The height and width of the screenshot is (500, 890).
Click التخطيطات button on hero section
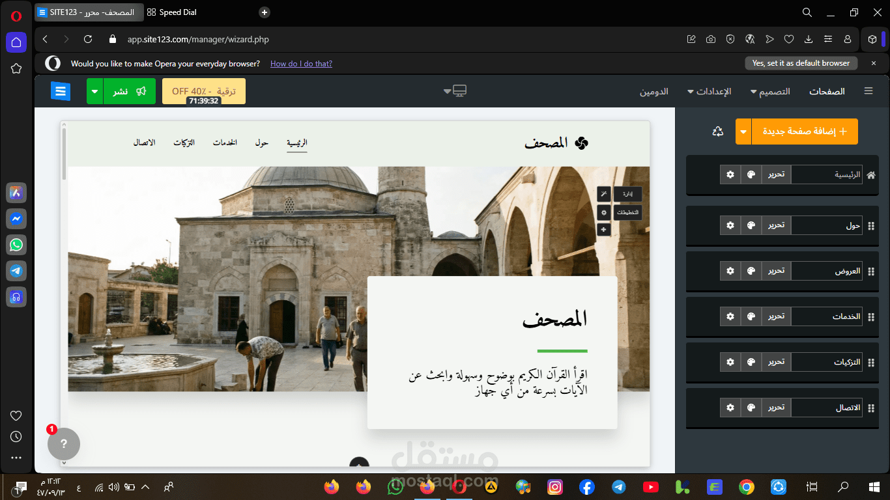[x=627, y=212]
